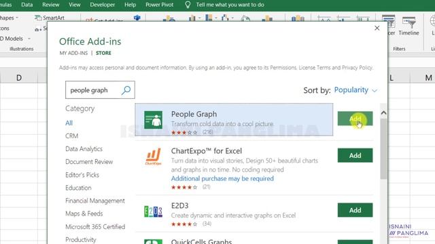The height and width of the screenshot is (244, 435).
Task: Open the Developer ribbon tab
Action: 103,5
